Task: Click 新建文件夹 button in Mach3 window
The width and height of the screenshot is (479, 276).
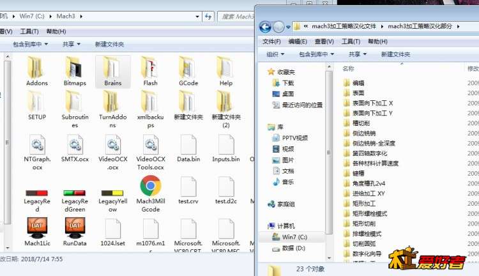Action: (109, 44)
